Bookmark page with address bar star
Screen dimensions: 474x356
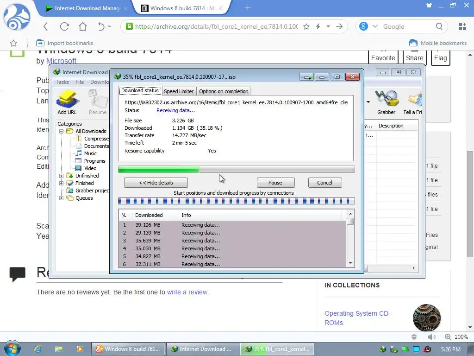point(306,26)
